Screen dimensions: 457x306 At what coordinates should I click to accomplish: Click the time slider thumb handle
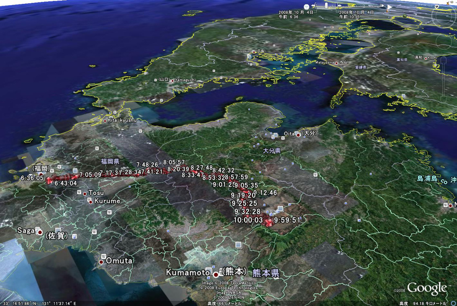(326, 6)
